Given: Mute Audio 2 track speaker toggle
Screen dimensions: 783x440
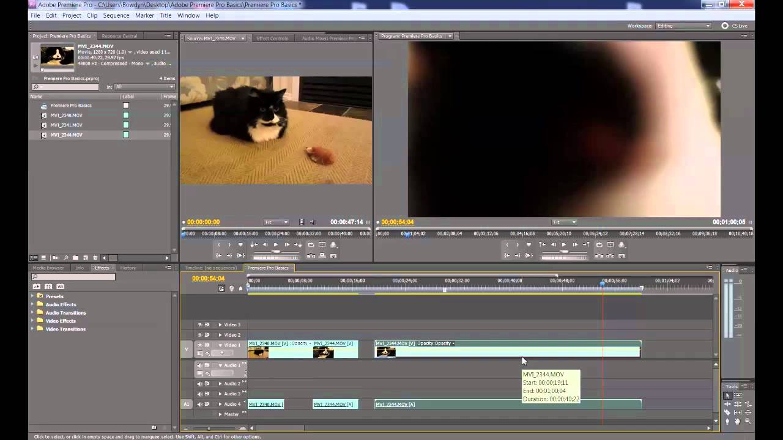Looking at the screenshot, I should [199, 384].
